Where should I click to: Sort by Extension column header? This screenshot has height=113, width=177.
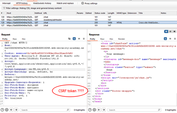(132, 13)
